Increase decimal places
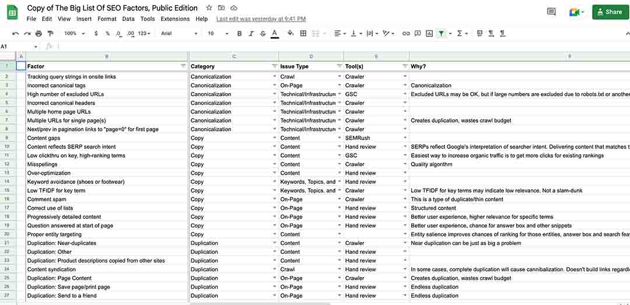630x305 pixels. (x=130, y=34)
